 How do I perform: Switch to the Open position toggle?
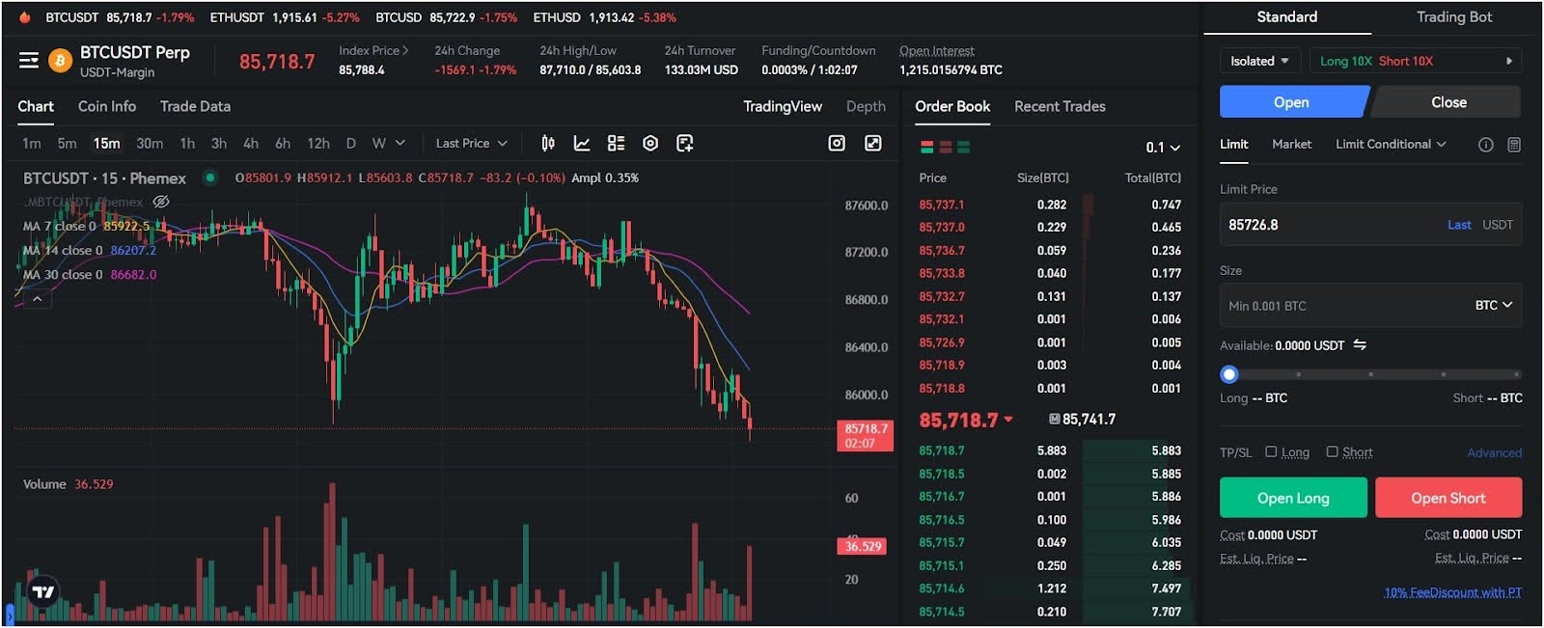coord(1292,102)
